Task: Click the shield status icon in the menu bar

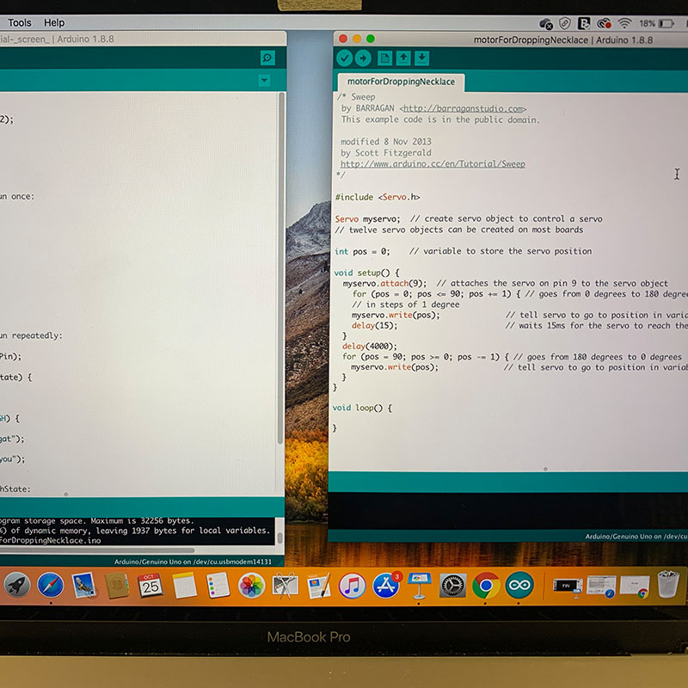Action: coord(565,23)
